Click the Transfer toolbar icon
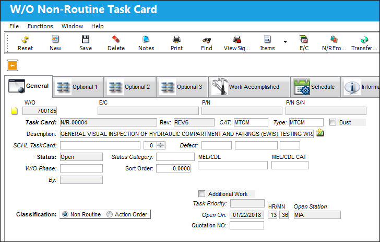Screen dimensions: 380x242 point(364,39)
